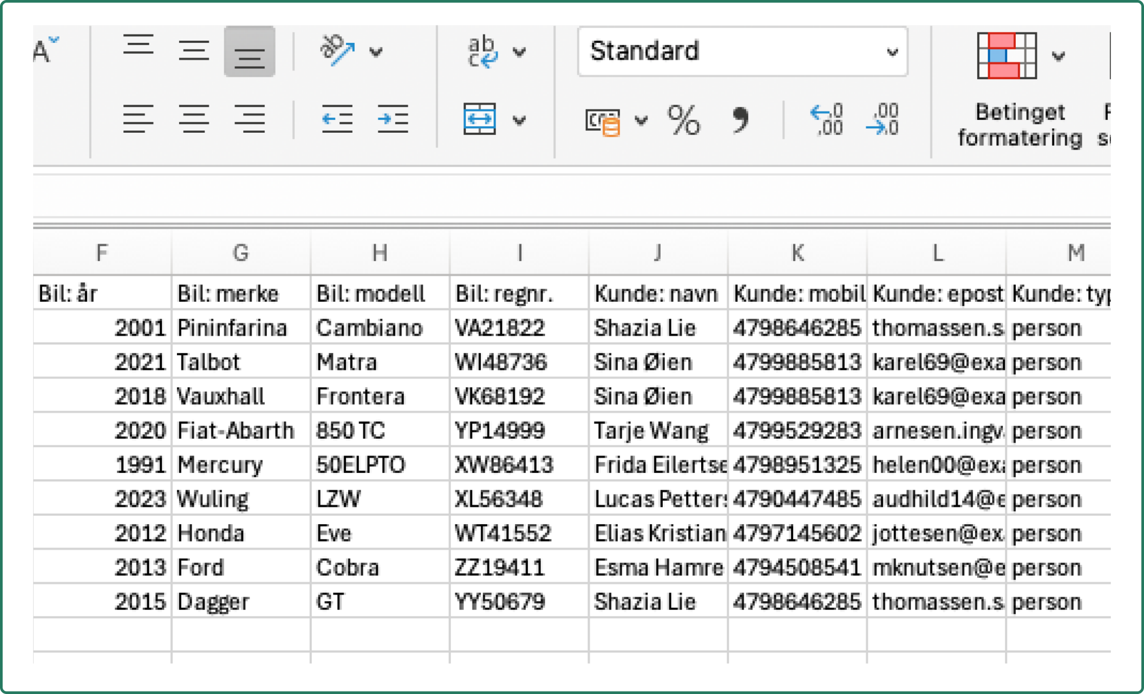Apply percent style formatting

coord(683,120)
